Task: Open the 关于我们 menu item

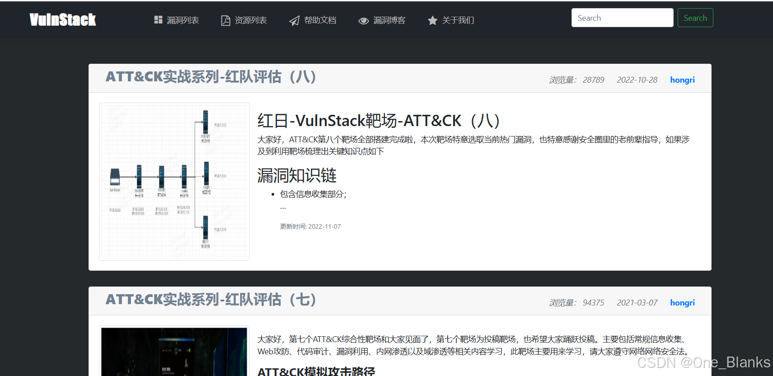Action: pos(458,20)
